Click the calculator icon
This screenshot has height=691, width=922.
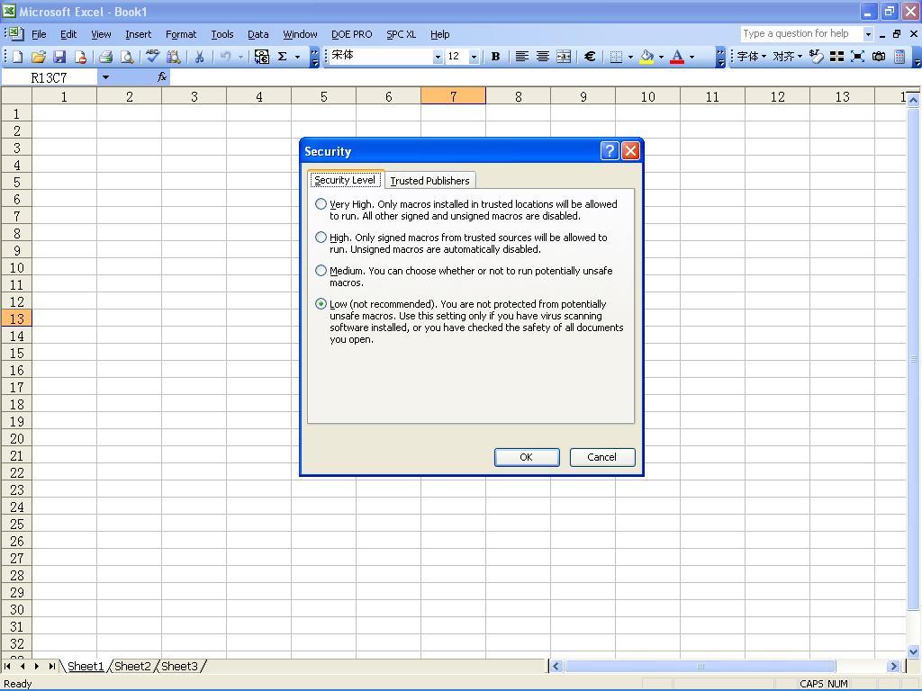899,57
